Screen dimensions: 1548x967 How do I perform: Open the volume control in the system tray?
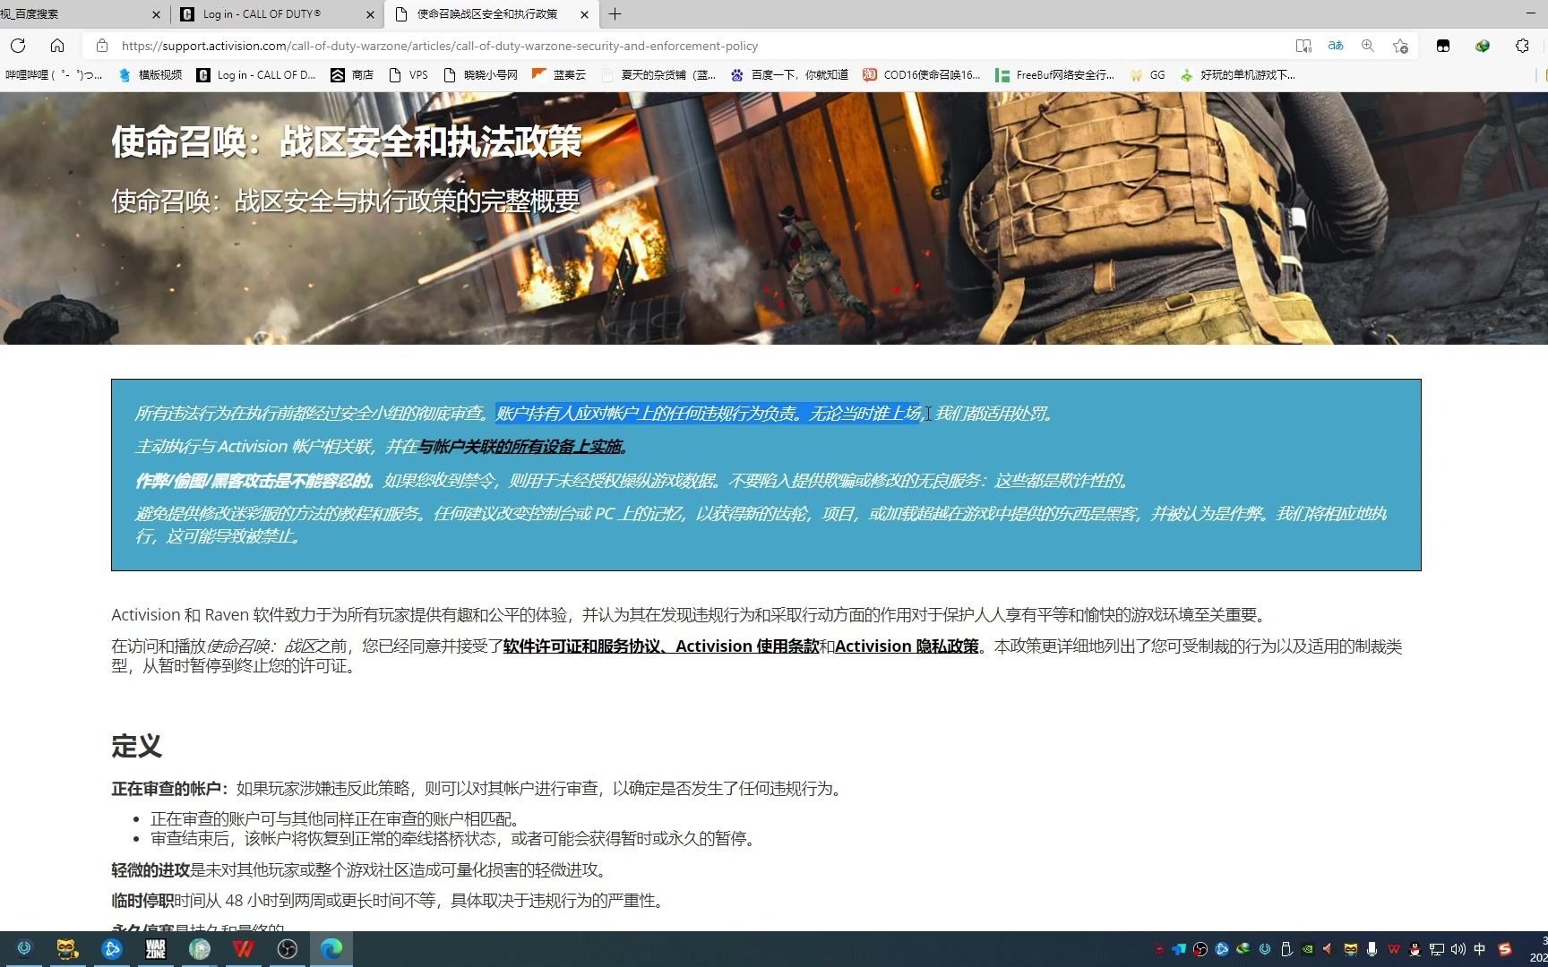point(1458,949)
